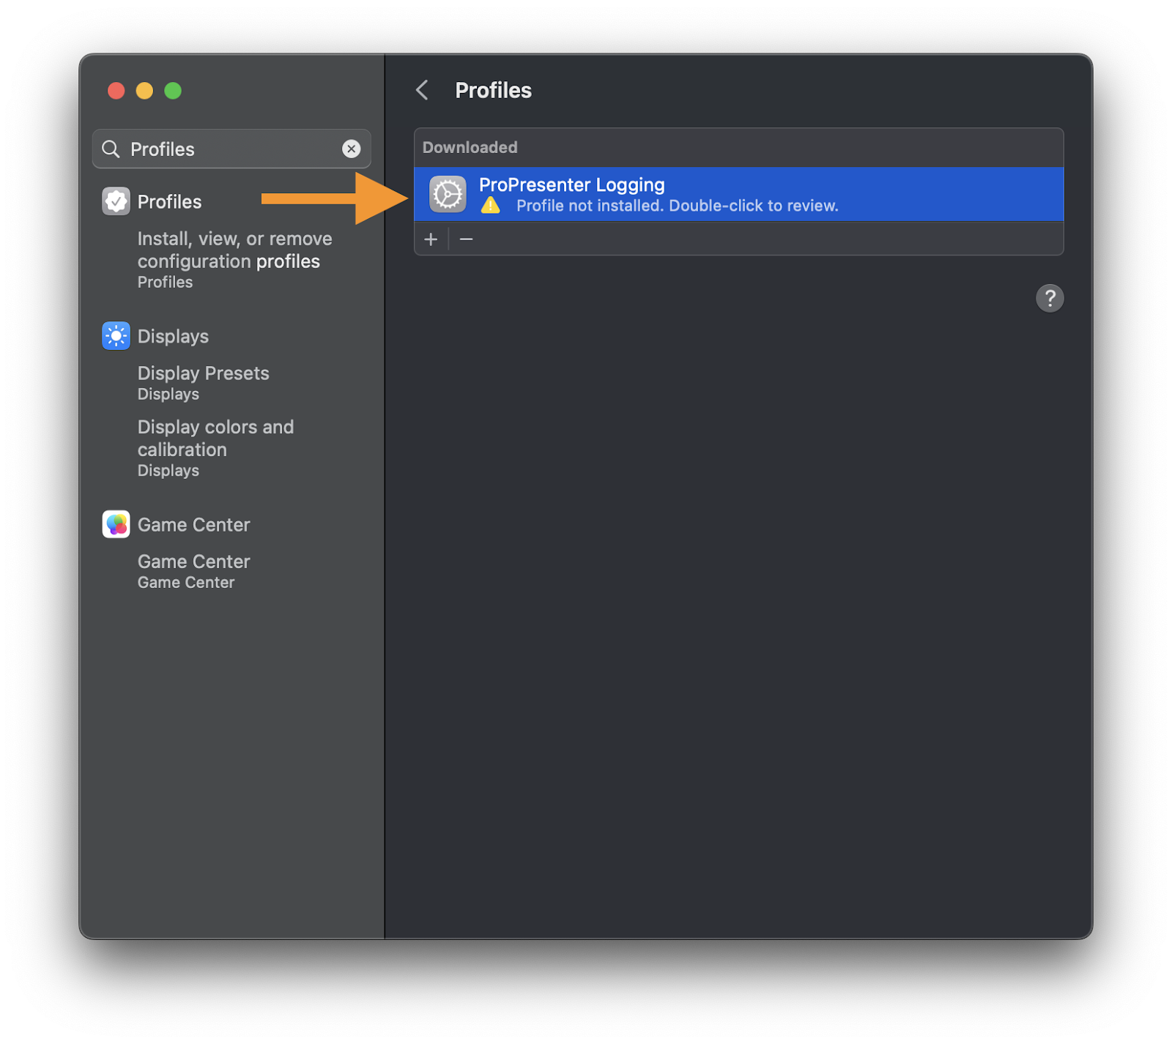Minimize the window with the yellow button
Viewport: 1172px width, 1044px height.
(x=144, y=91)
